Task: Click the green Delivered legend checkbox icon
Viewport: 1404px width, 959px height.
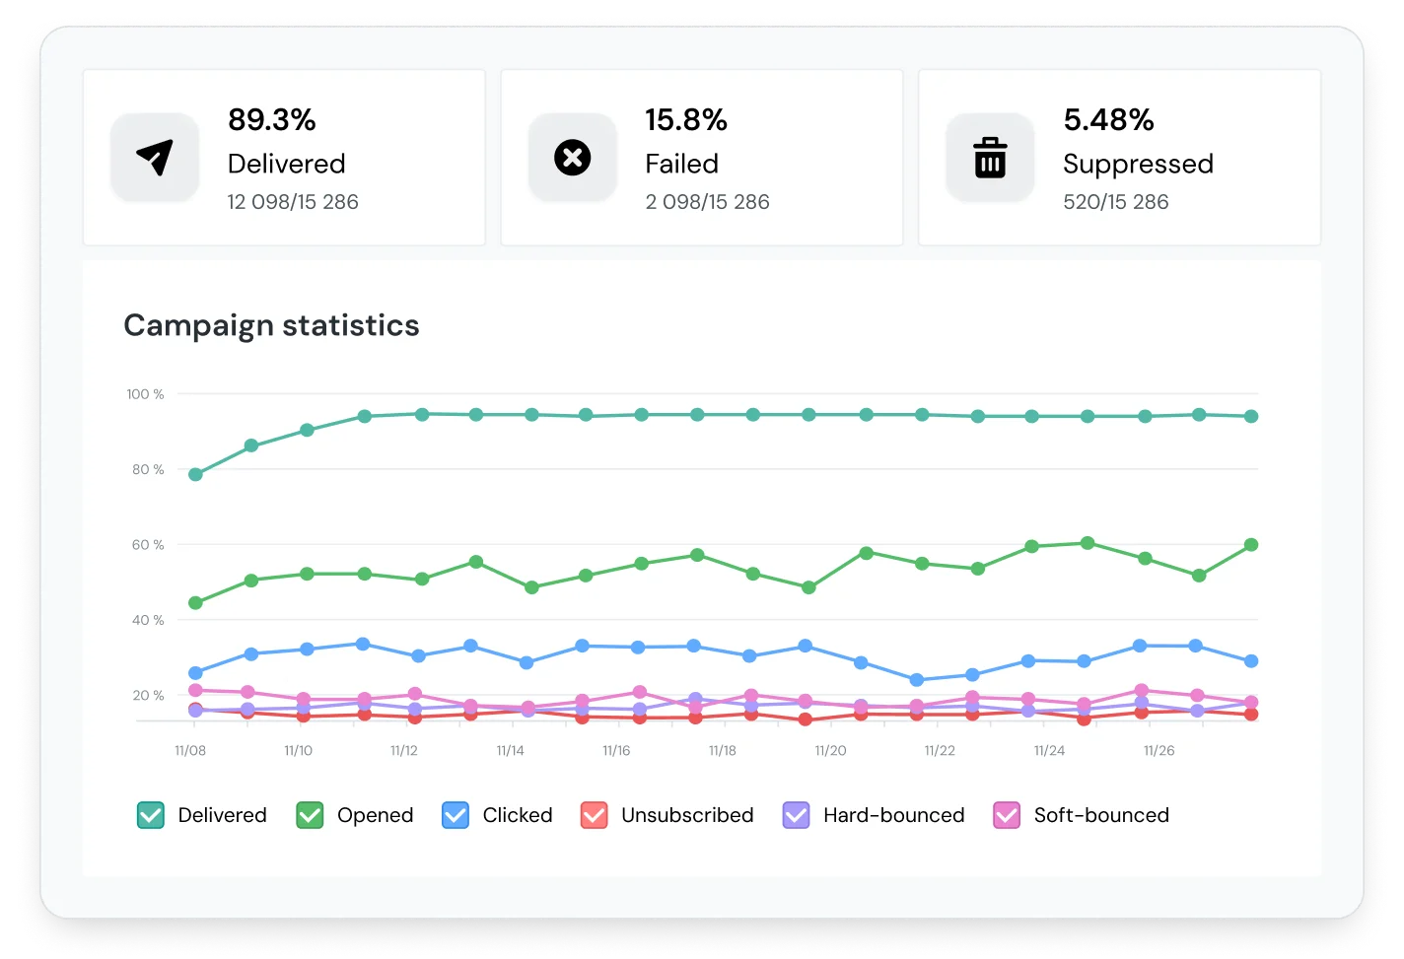Action: [x=150, y=815]
